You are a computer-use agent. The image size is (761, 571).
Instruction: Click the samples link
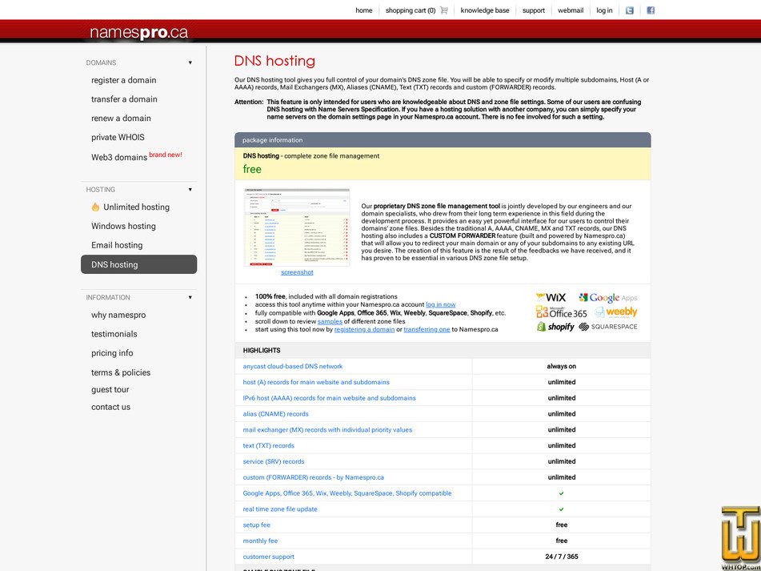coord(330,321)
